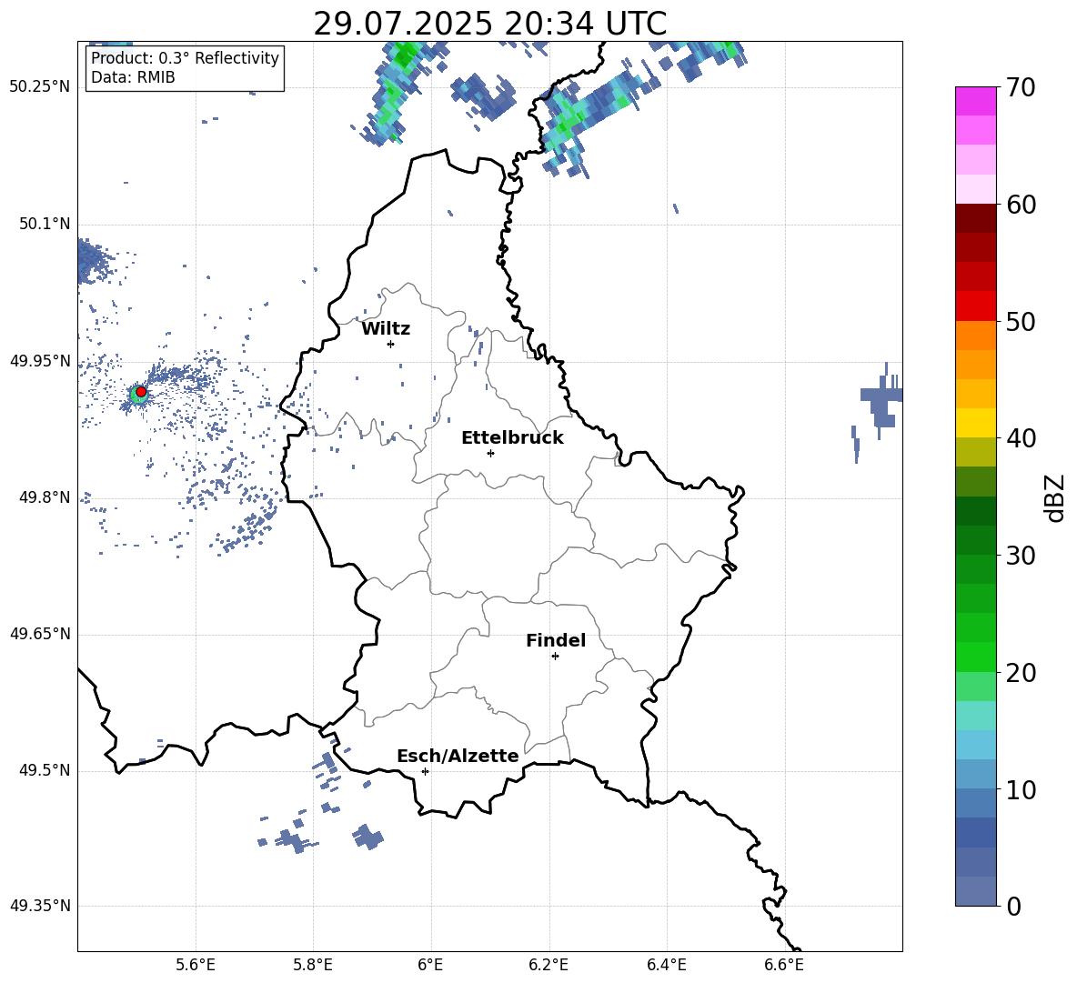Screen dimensions: 1077x983
Task: Click the Esch/Alzette station cross marker
Action: [x=425, y=771]
